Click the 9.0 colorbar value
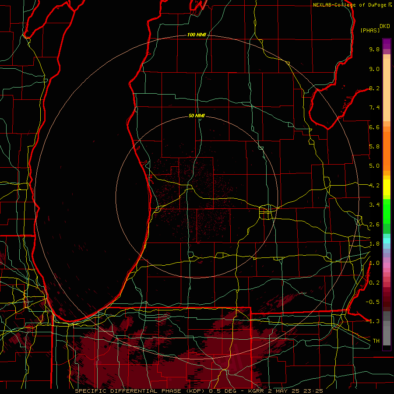This screenshot has width=394, height=394. click(374, 69)
